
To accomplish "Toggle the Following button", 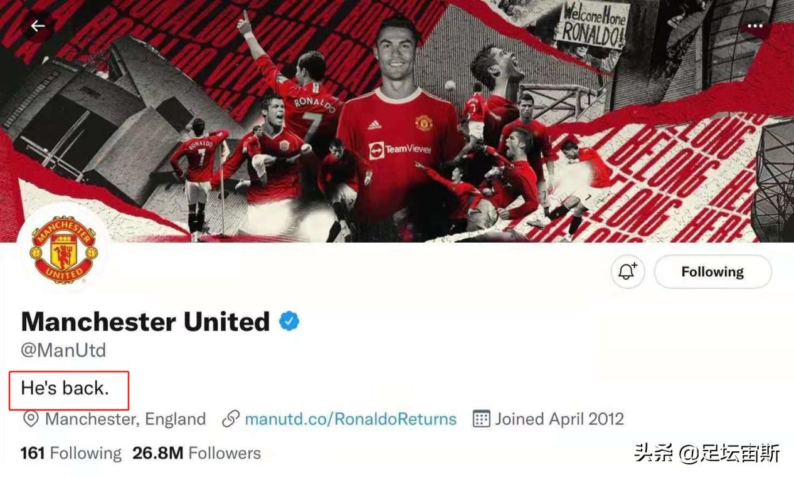I will point(712,271).
